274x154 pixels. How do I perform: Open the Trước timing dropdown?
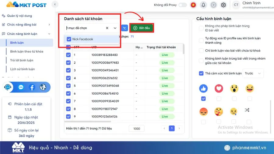click(x=253, y=73)
